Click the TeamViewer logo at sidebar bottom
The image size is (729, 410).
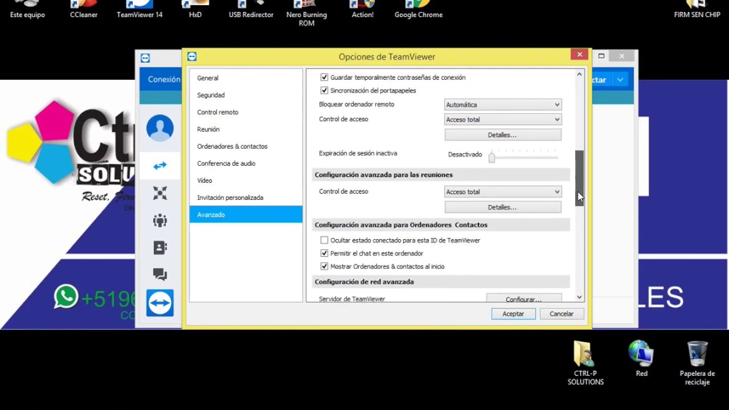pyautogui.click(x=160, y=303)
